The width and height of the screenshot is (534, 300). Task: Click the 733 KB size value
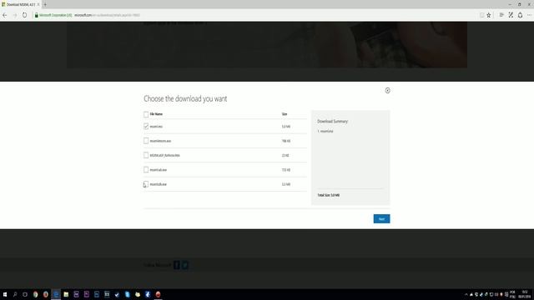286,170
